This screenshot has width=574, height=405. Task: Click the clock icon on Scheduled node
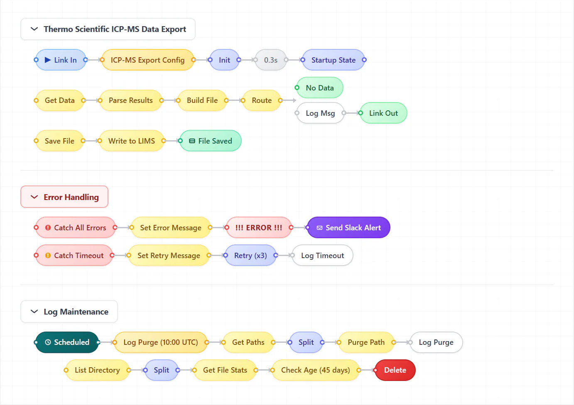[x=48, y=342]
